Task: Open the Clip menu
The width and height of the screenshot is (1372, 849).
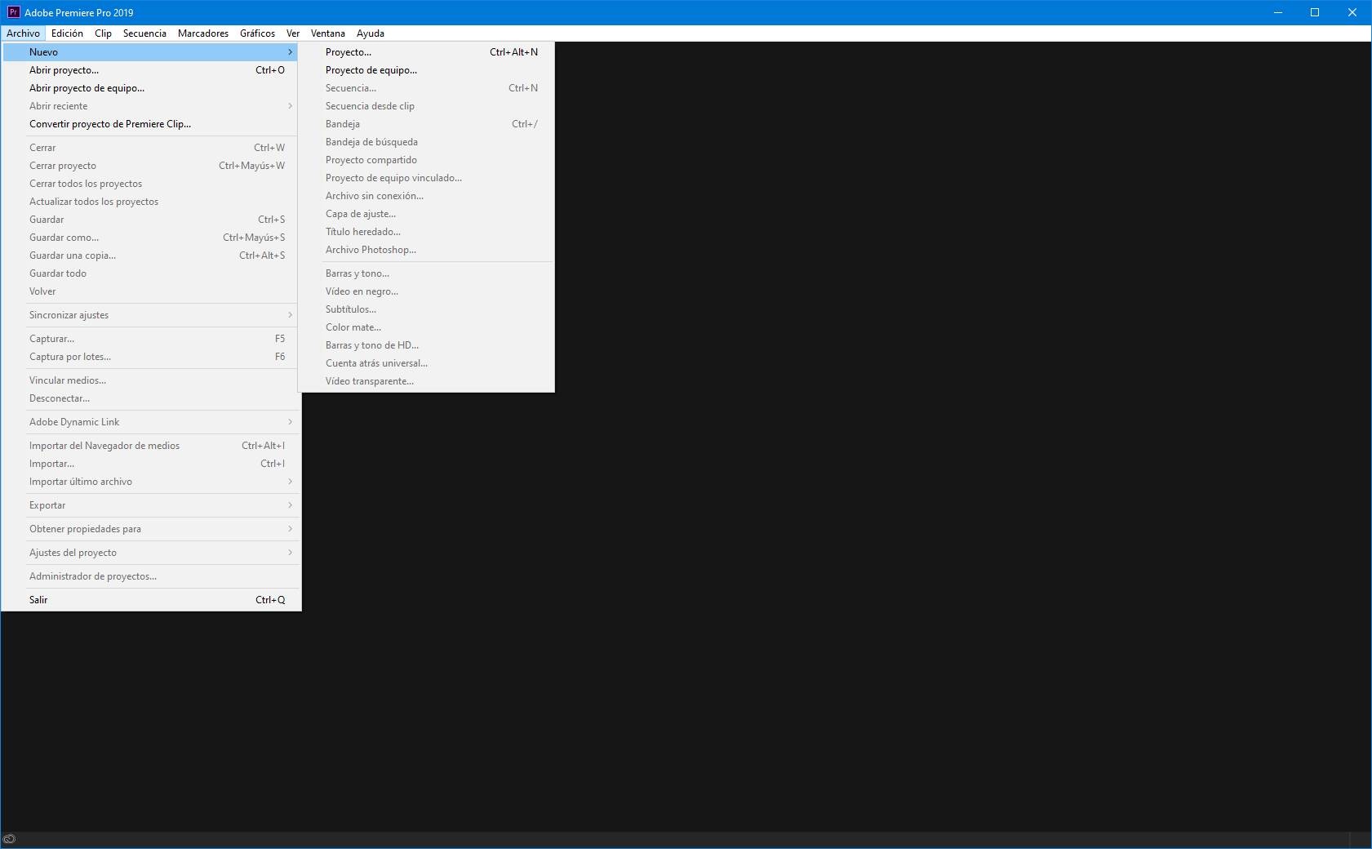Action: 103,33
